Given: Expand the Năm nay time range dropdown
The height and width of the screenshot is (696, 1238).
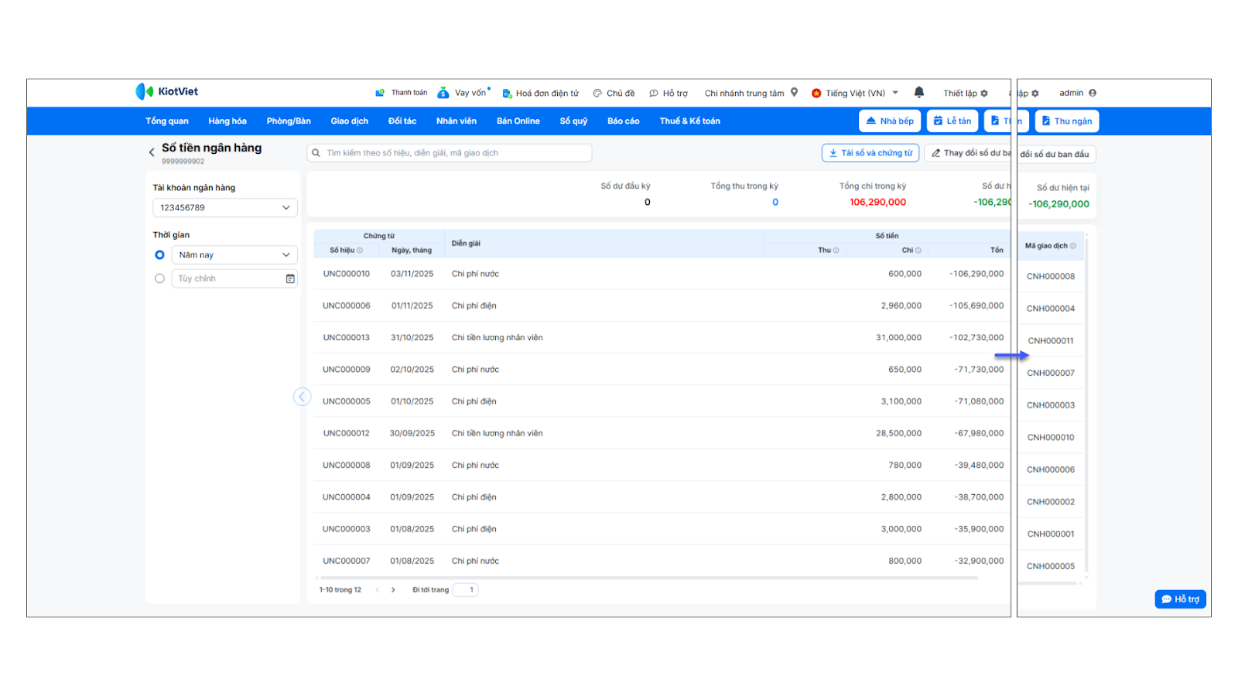Looking at the screenshot, I should 234,255.
